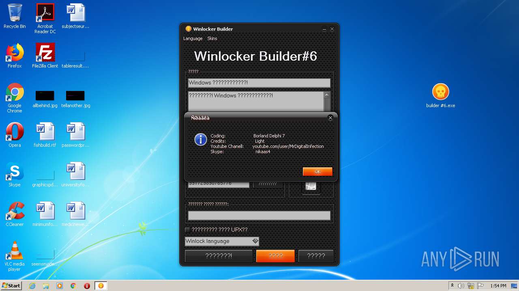Click scrollbar up arrow in message area
Image resolution: width=519 pixels, height=291 pixels.
click(x=327, y=95)
